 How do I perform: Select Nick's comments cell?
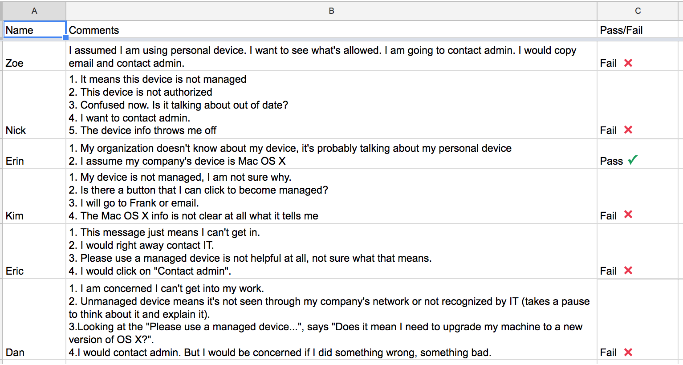point(332,105)
